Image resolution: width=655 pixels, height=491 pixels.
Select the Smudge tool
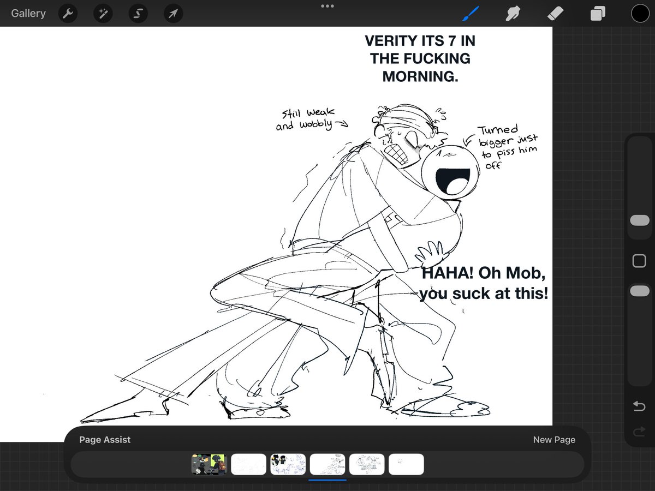(513, 14)
